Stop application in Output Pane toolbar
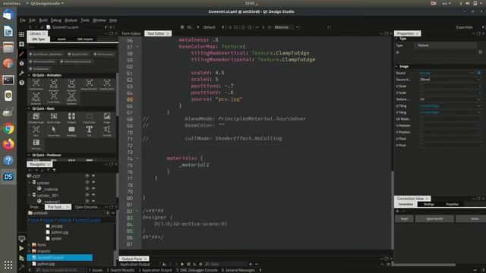Viewport: 486px width, 273px height. click(x=188, y=265)
